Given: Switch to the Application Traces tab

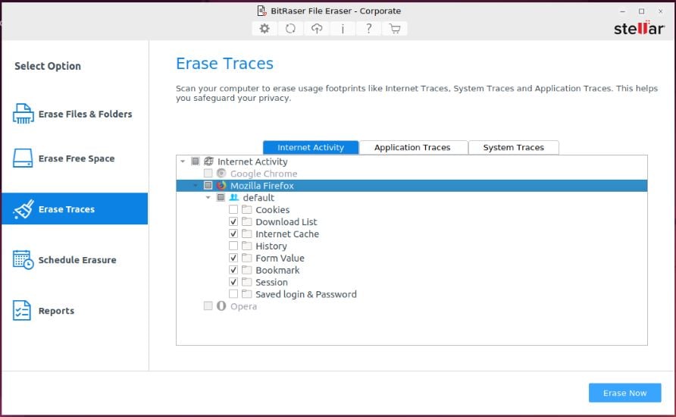Looking at the screenshot, I should (x=413, y=148).
